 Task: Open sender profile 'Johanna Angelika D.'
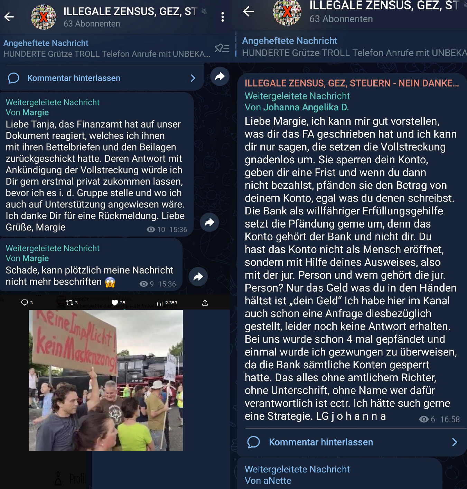pos(306,107)
